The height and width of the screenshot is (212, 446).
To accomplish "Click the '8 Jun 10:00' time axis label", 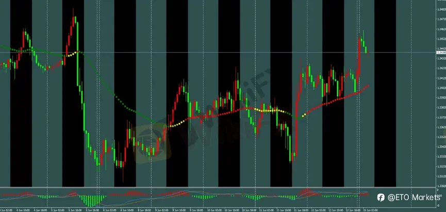I will pyautogui.click(x=127, y=210).
